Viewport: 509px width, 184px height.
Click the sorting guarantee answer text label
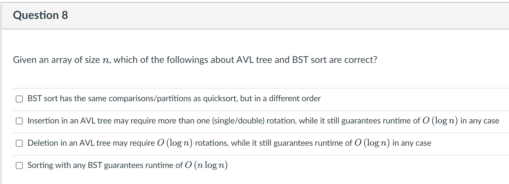[x=127, y=165]
